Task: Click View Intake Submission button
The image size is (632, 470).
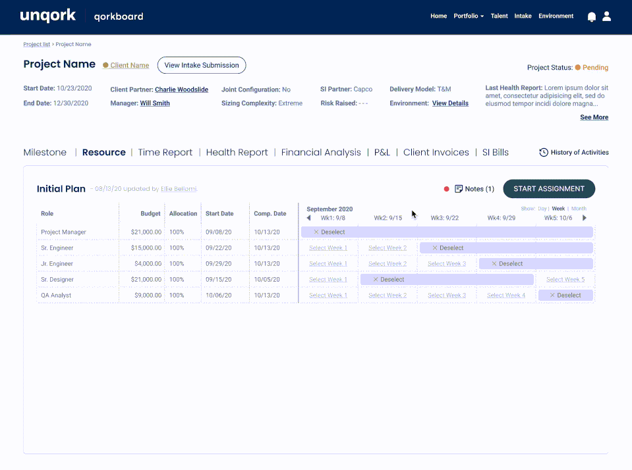Action: coord(202,65)
